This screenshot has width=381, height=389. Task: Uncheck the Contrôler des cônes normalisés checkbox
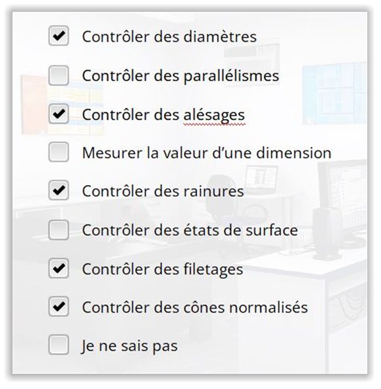59,307
